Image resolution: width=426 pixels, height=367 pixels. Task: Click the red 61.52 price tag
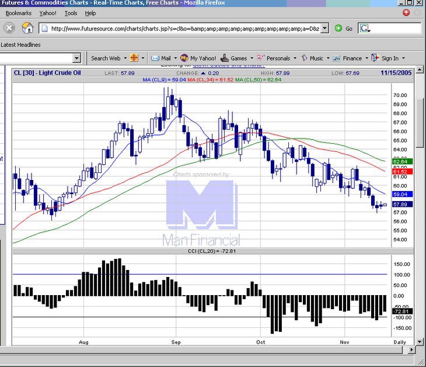[403, 172]
